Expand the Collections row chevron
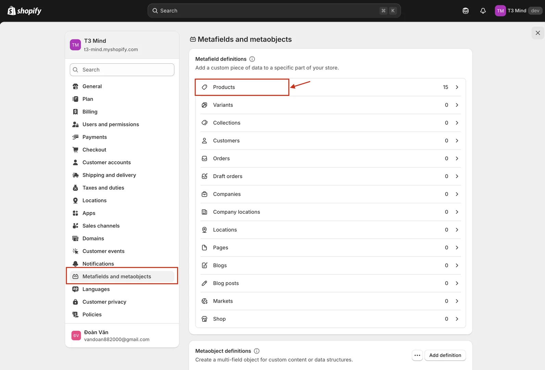 (457, 123)
